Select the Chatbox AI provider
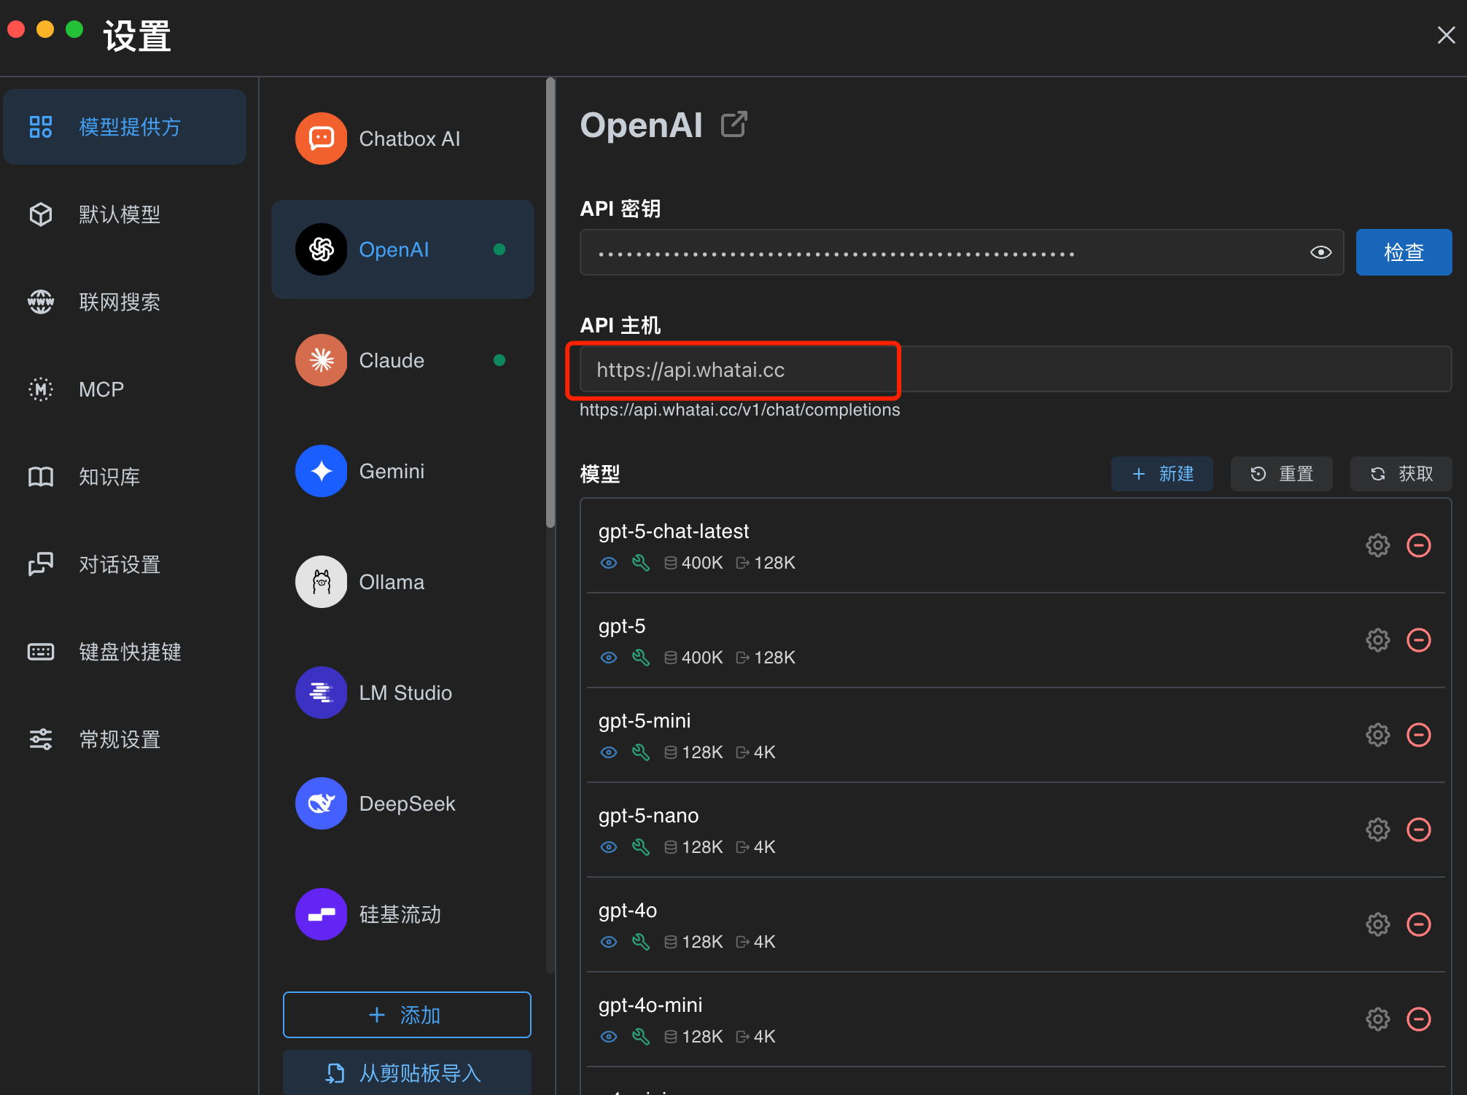The width and height of the screenshot is (1467, 1095). (408, 139)
